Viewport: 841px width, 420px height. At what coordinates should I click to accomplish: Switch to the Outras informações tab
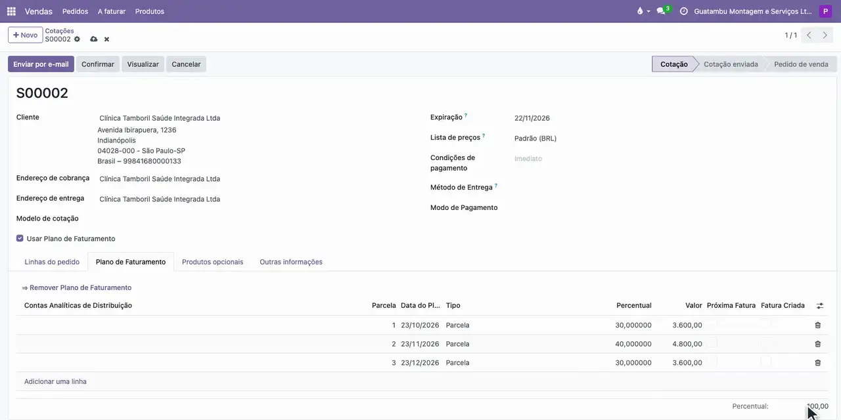coord(291,262)
